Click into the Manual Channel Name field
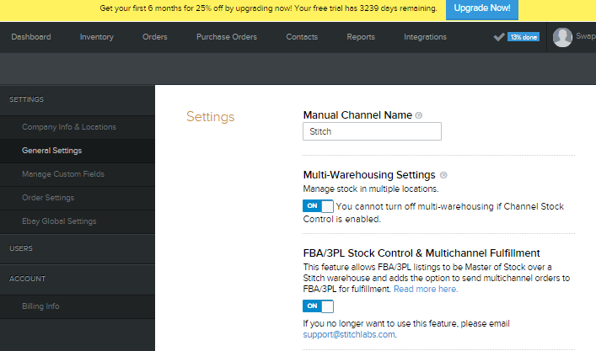 coord(372,131)
